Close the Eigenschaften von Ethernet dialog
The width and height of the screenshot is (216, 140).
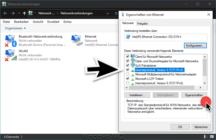tap(208, 15)
